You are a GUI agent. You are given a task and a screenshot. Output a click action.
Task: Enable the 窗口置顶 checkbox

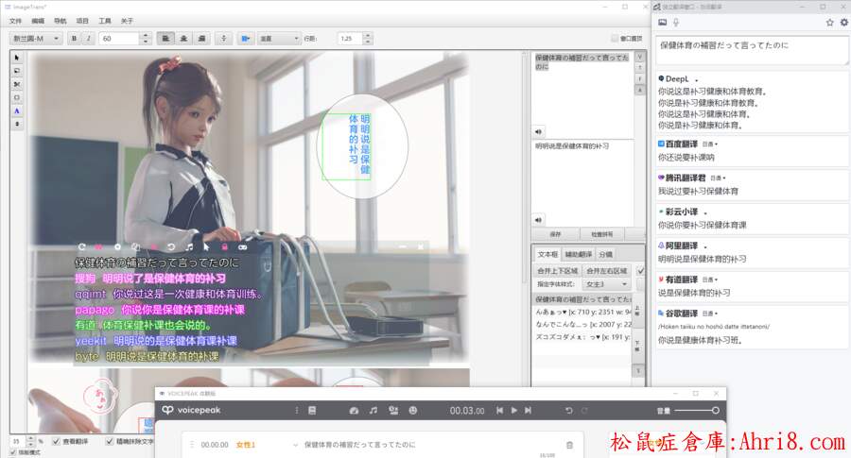[x=615, y=39]
